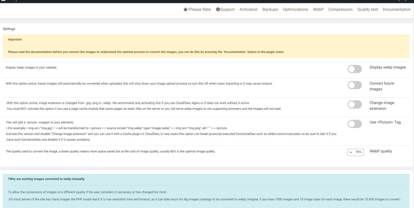
Task: Switch to the Optimizations tab
Action: click(x=295, y=9)
